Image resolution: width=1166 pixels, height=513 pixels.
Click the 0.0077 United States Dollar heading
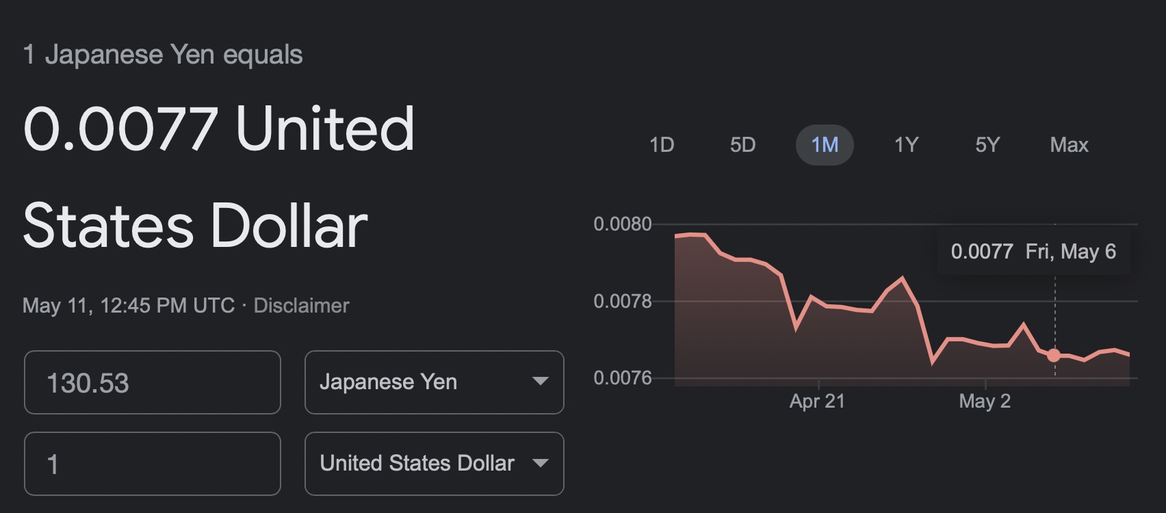click(x=219, y=177)
